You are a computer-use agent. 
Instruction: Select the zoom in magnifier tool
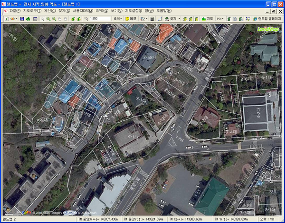[x=48, y=19]
